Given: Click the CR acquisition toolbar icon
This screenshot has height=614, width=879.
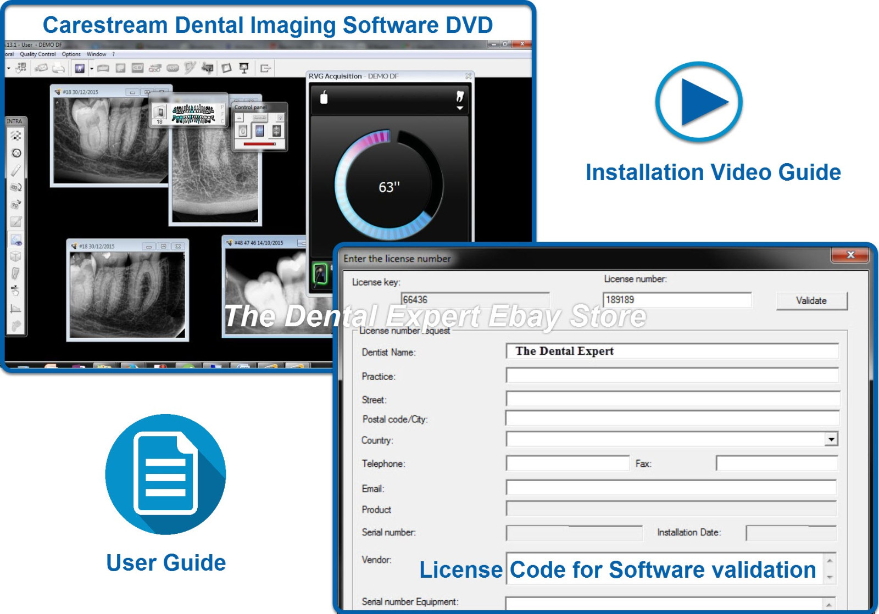Looking at the screenshot, I should tap(173, 68).
